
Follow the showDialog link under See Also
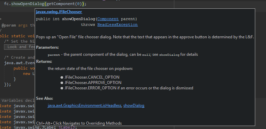tap(134, 105)
